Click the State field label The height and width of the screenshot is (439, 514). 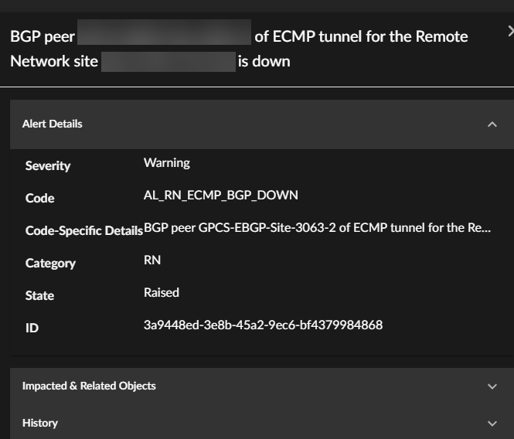39,295
